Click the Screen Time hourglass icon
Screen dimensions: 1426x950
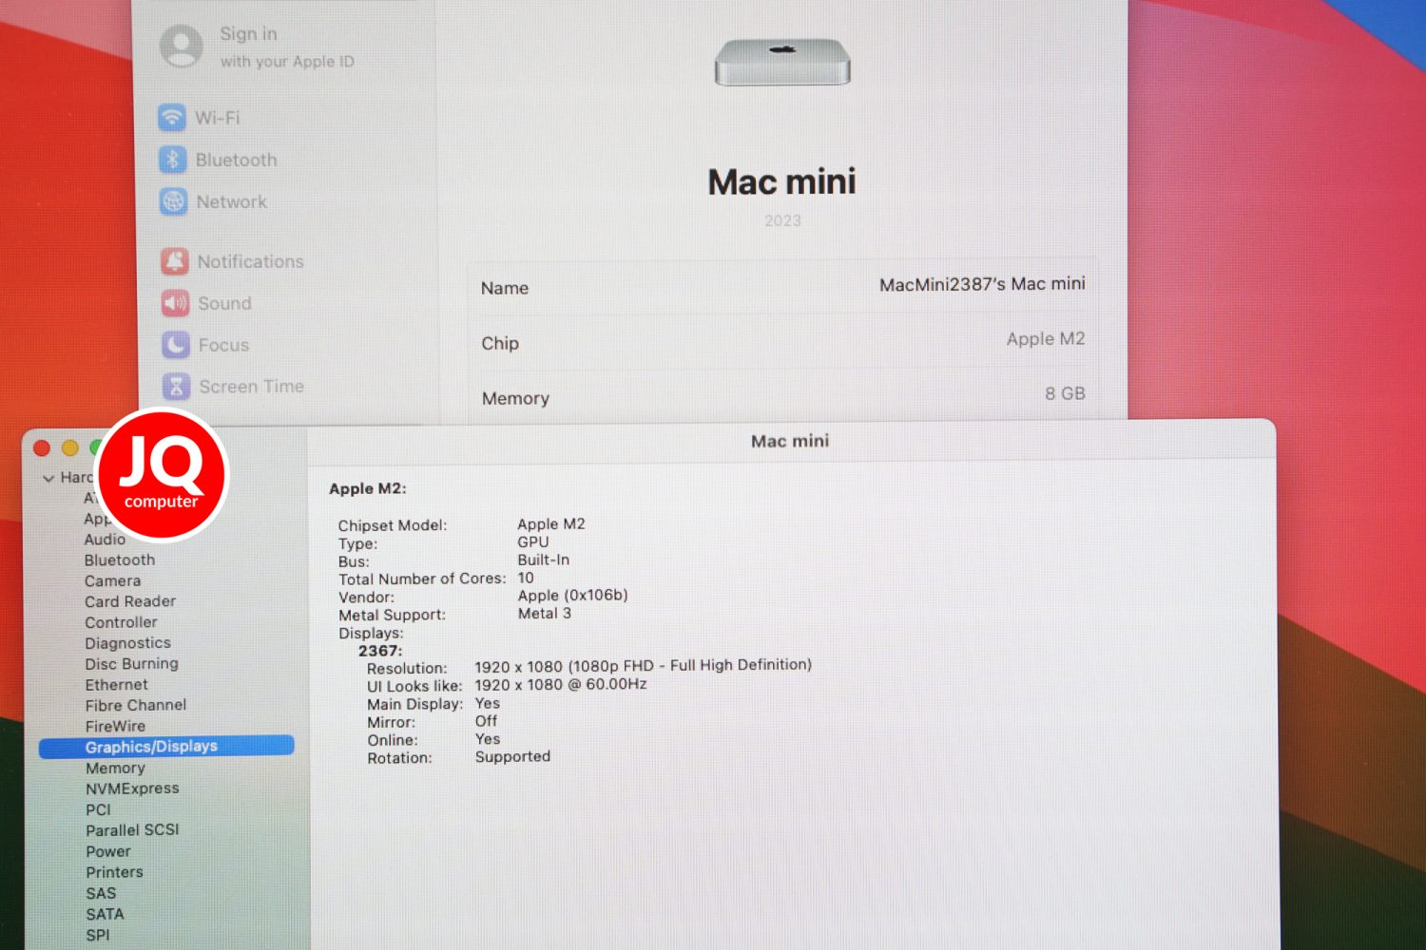177,387
